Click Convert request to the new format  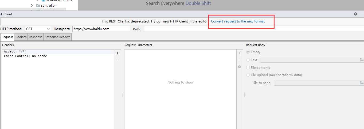[238, 21]
